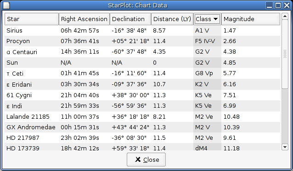Sort by Right Ascension column header
This screenshot has height=171, width=293.
click(x=84, y=19)
